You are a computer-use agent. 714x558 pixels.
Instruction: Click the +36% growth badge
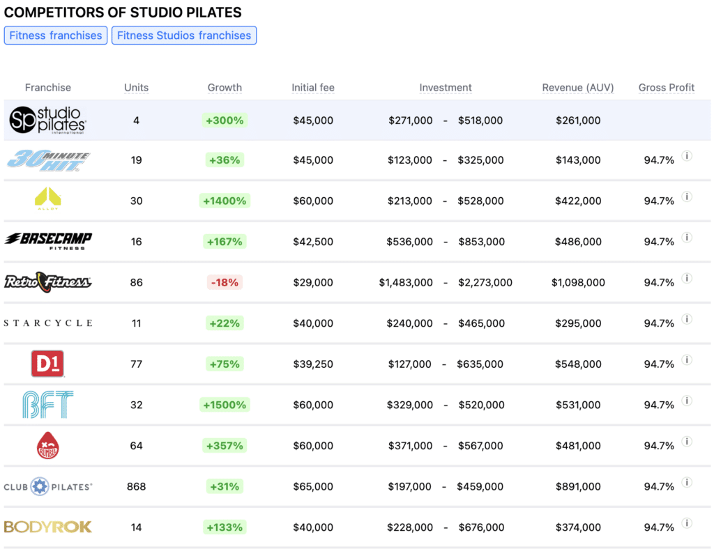(225, 160)
